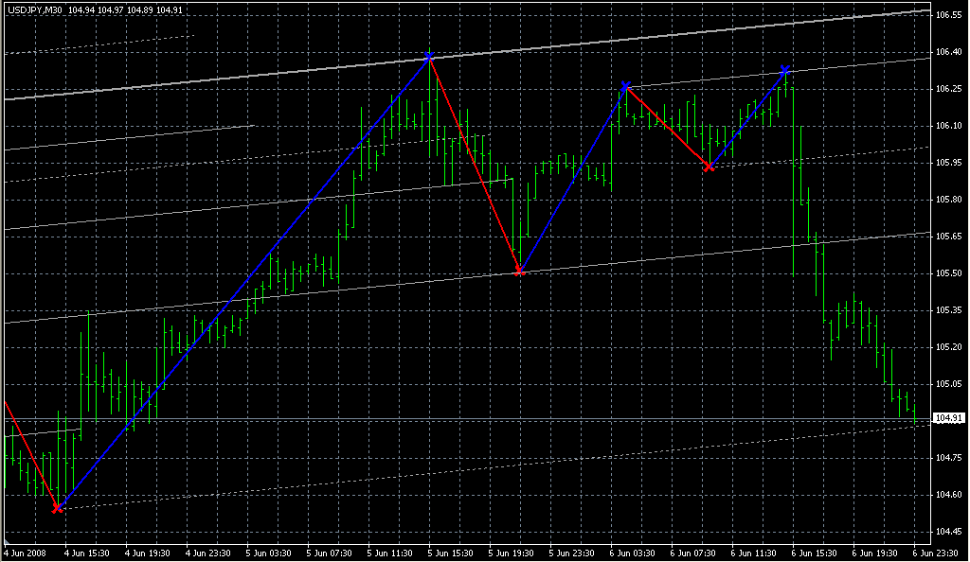The image size is (970, 562).
Task: Click the 104.45 price axis label
Action: (x=948, y=531)
